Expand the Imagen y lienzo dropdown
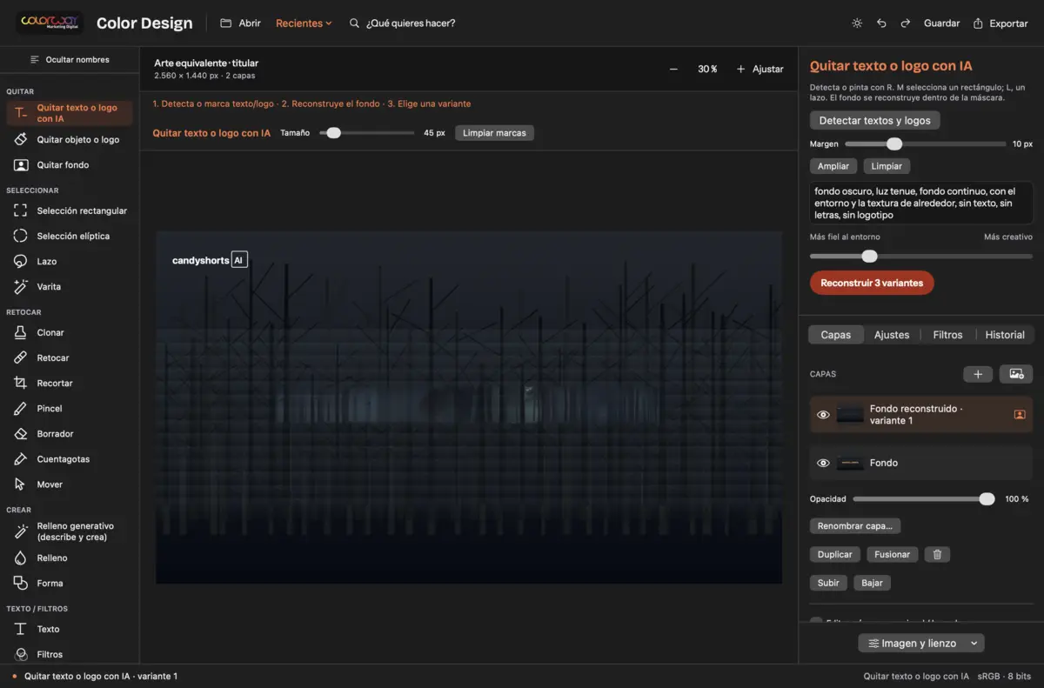Image resolution: width=1044 pixels, height=688 pixels. coord(921,643)
